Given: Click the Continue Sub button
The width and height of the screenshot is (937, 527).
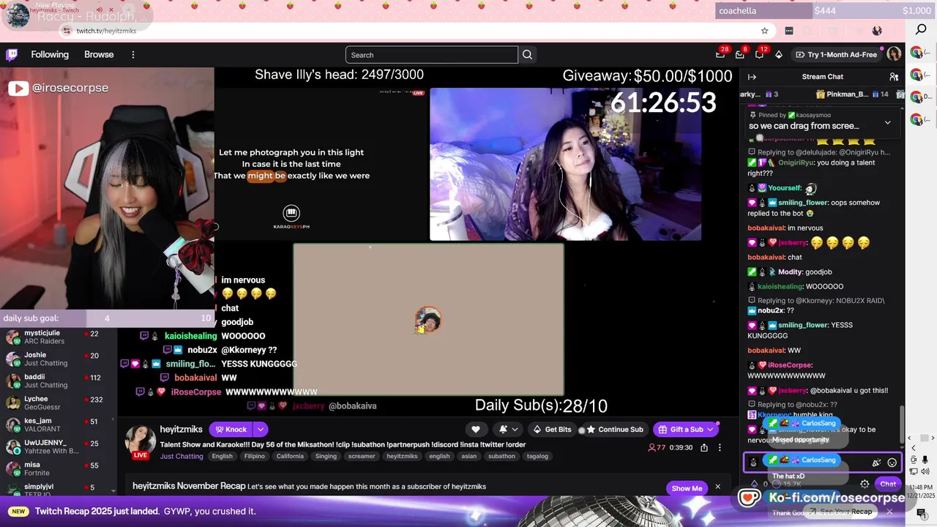Looking at the screenshot, I should point(615,430).
